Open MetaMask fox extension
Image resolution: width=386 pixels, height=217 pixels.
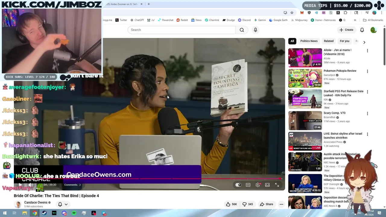(x=302, y=13)
